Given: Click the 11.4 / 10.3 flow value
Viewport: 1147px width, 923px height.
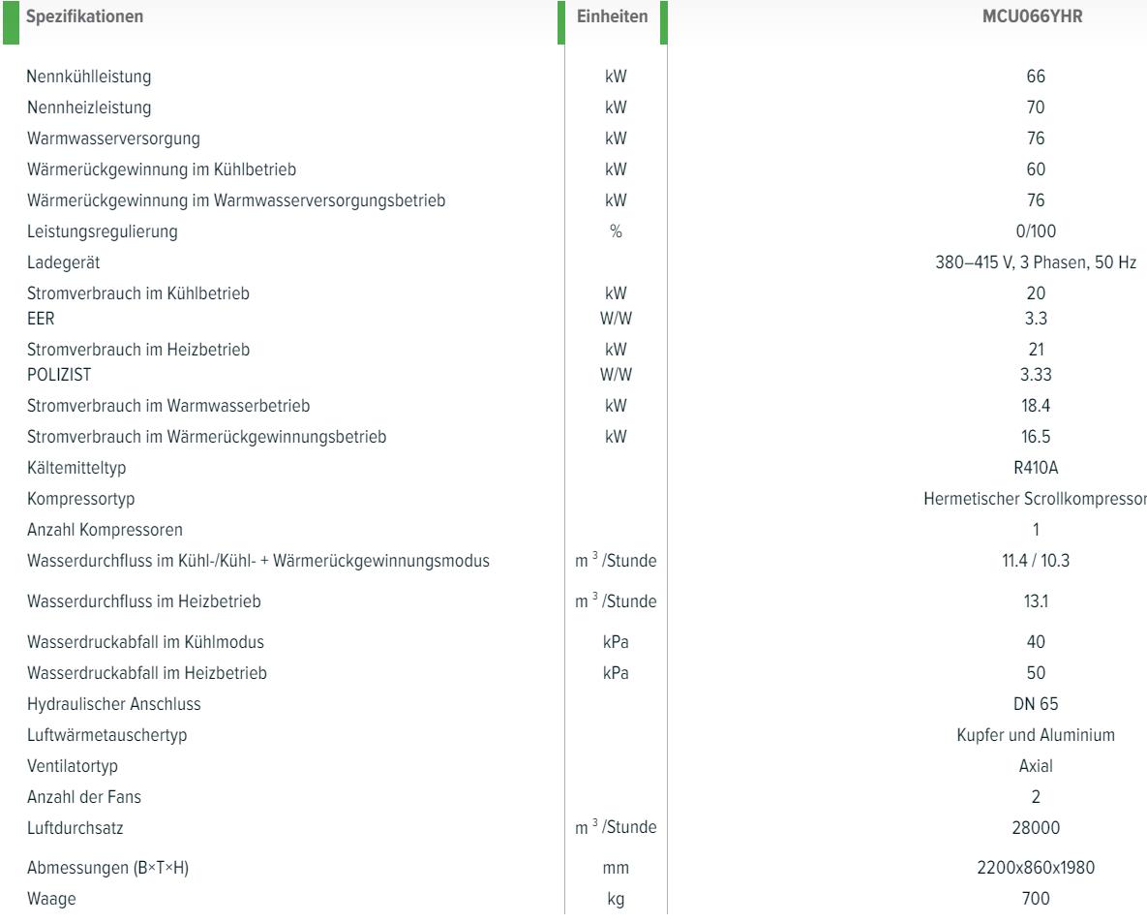Looking at the screenshot, I should coord(1034,562).
